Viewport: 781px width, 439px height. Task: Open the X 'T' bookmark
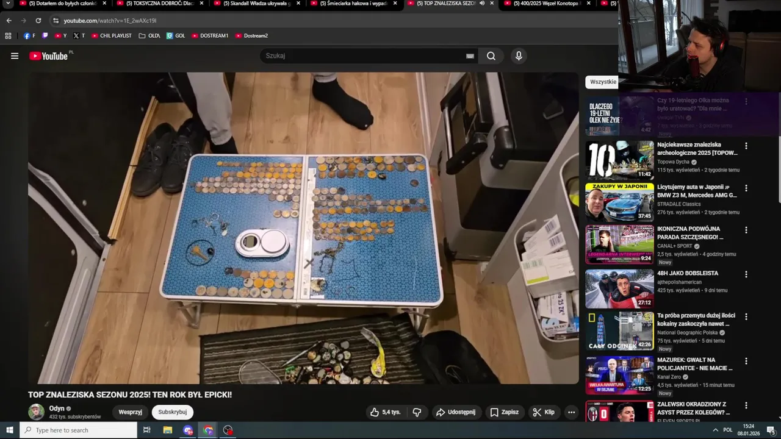(79, 36)
